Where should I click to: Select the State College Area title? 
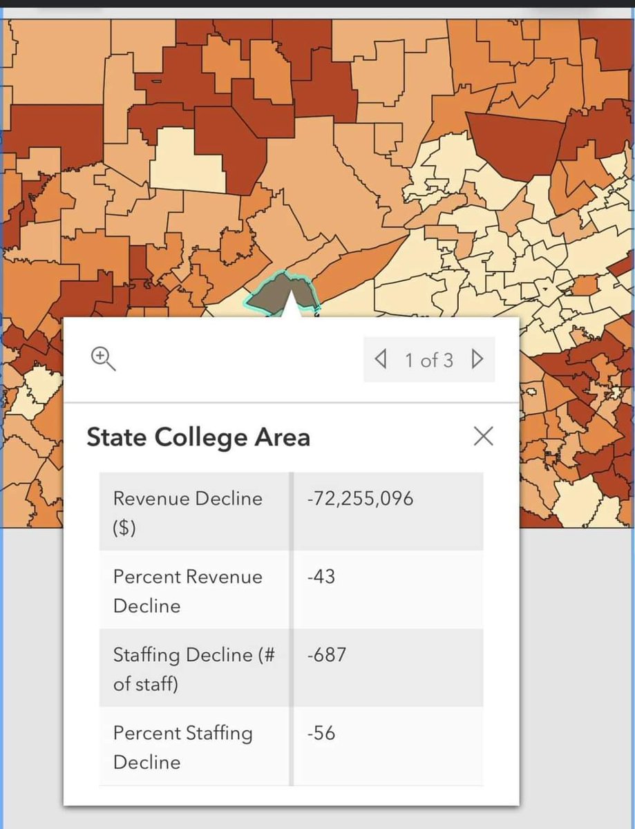(198, 437)
